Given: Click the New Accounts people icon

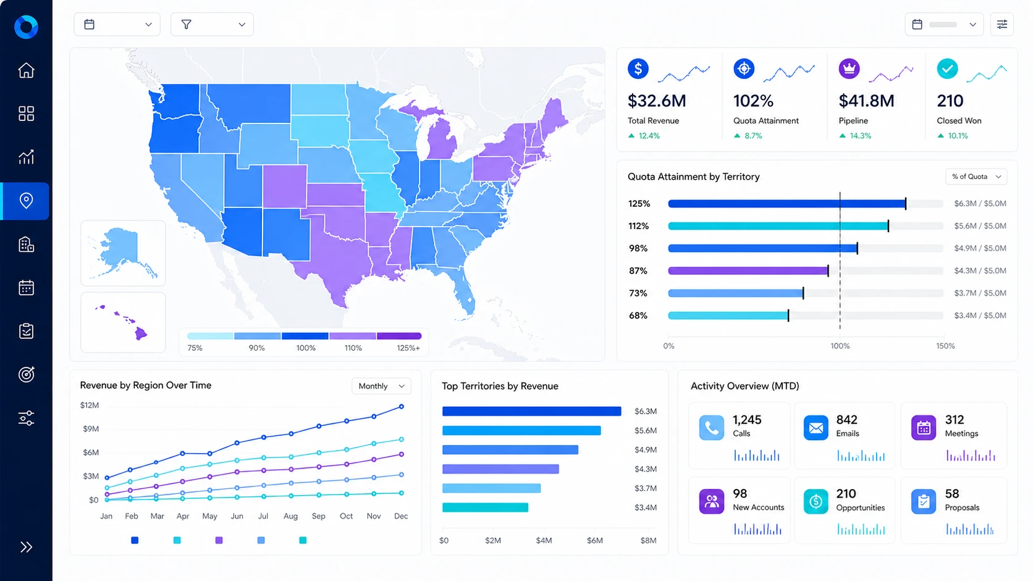Looking at the screenshot, I should (712, 501).
